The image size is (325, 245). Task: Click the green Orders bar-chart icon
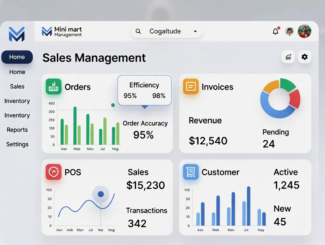coord(54,87)
